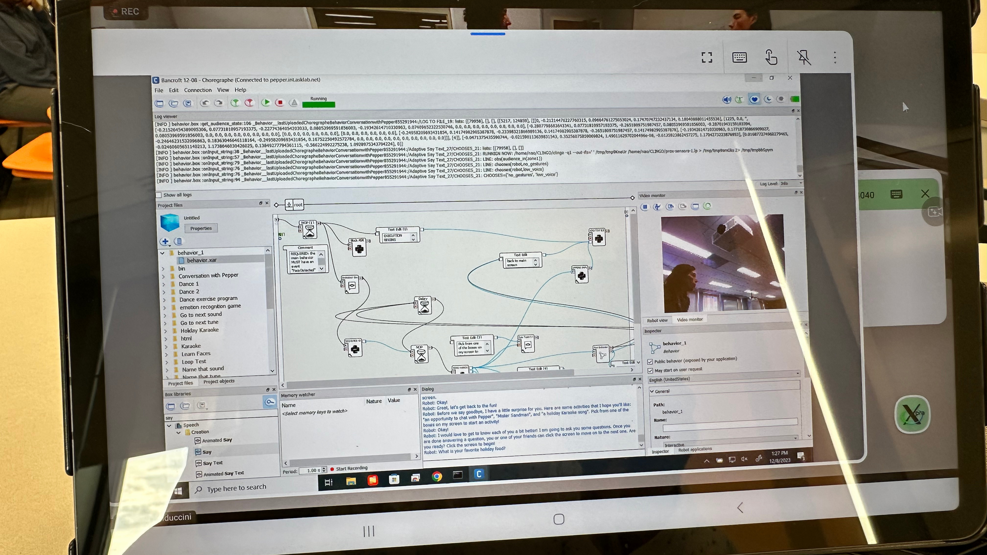Open the File menu
Image resolution: width=987 pixels, height=555 pixels.
tap(159, 90)
